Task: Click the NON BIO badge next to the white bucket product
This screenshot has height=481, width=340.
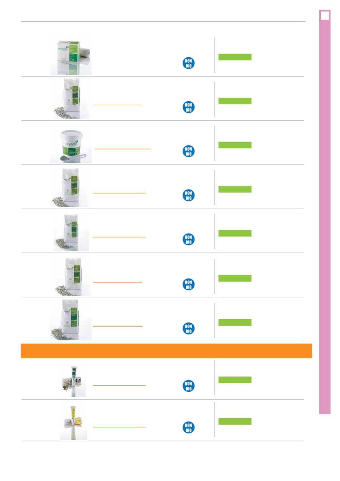Action: point(188,151)
